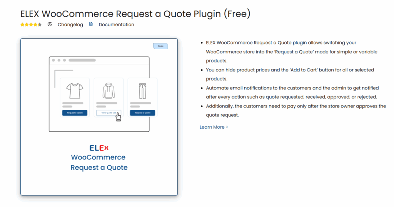
Task: Click the hoodie icon in the illustration
Action: 109,91
